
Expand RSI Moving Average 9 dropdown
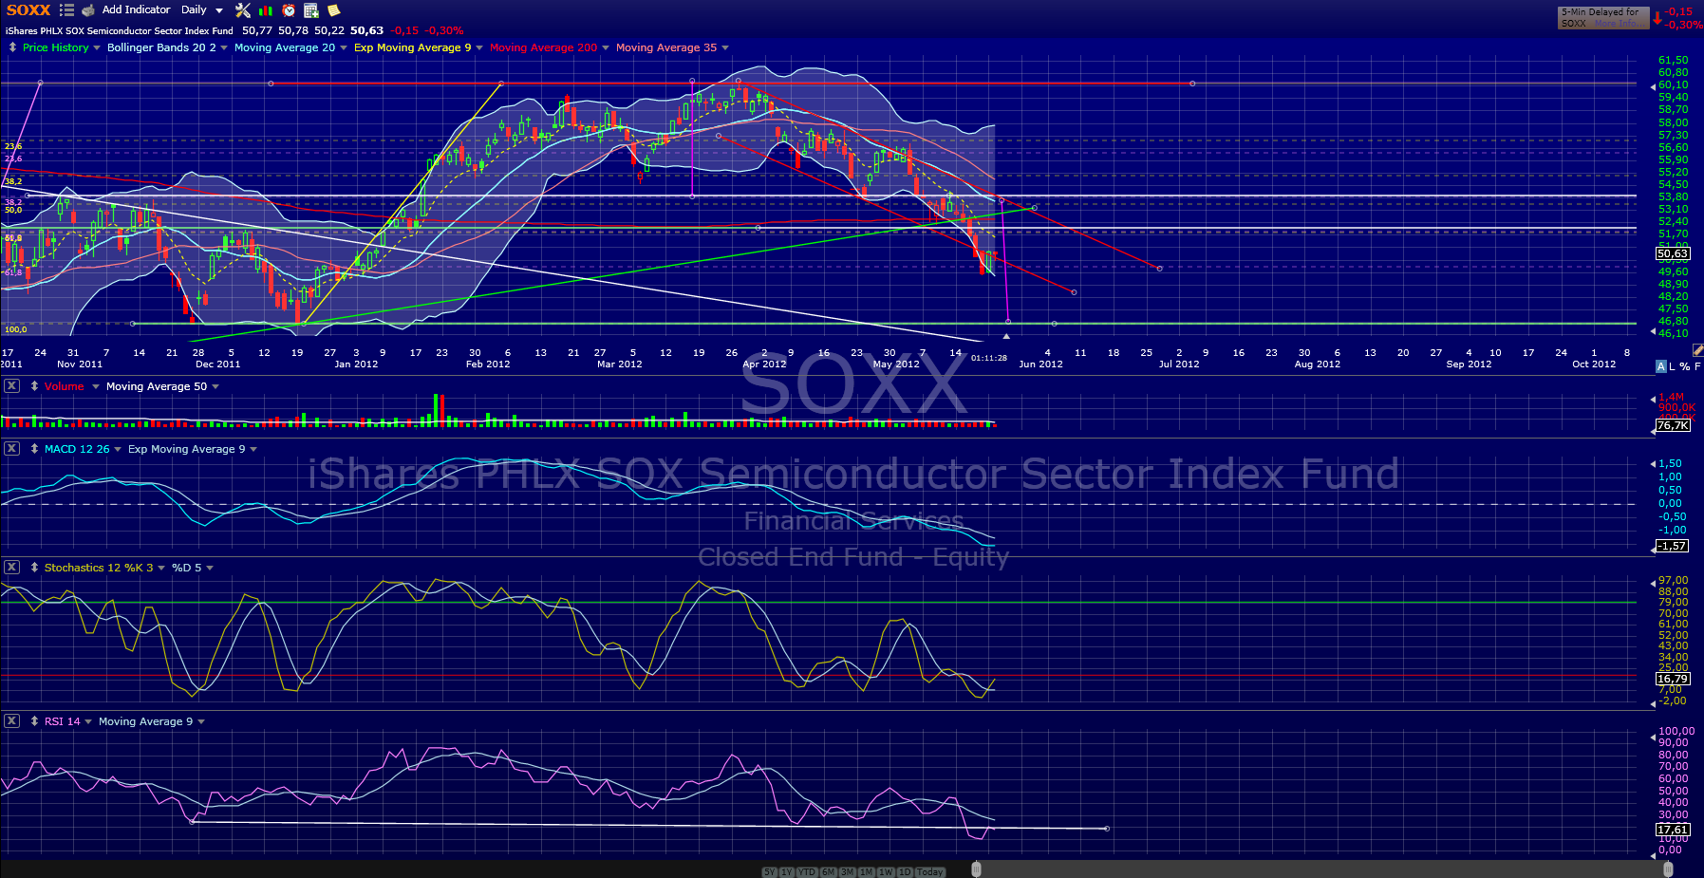coord(201,722)
